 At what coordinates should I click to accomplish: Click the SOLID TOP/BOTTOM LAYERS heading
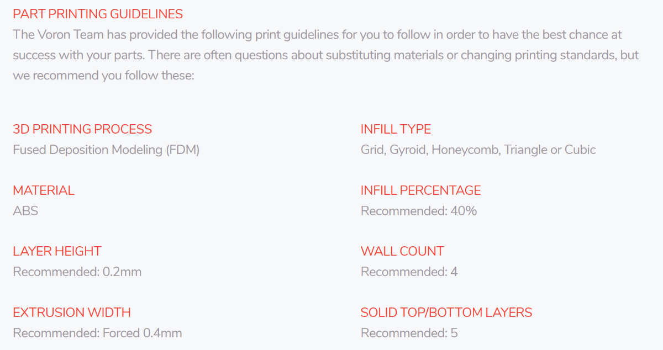click(x=446, y=312)
